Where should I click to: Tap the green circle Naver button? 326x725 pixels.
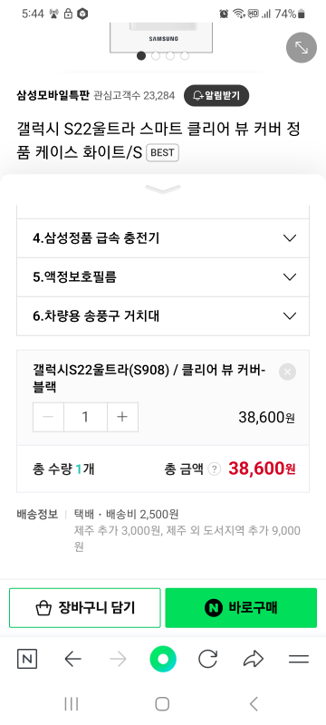tap(163, 659)
